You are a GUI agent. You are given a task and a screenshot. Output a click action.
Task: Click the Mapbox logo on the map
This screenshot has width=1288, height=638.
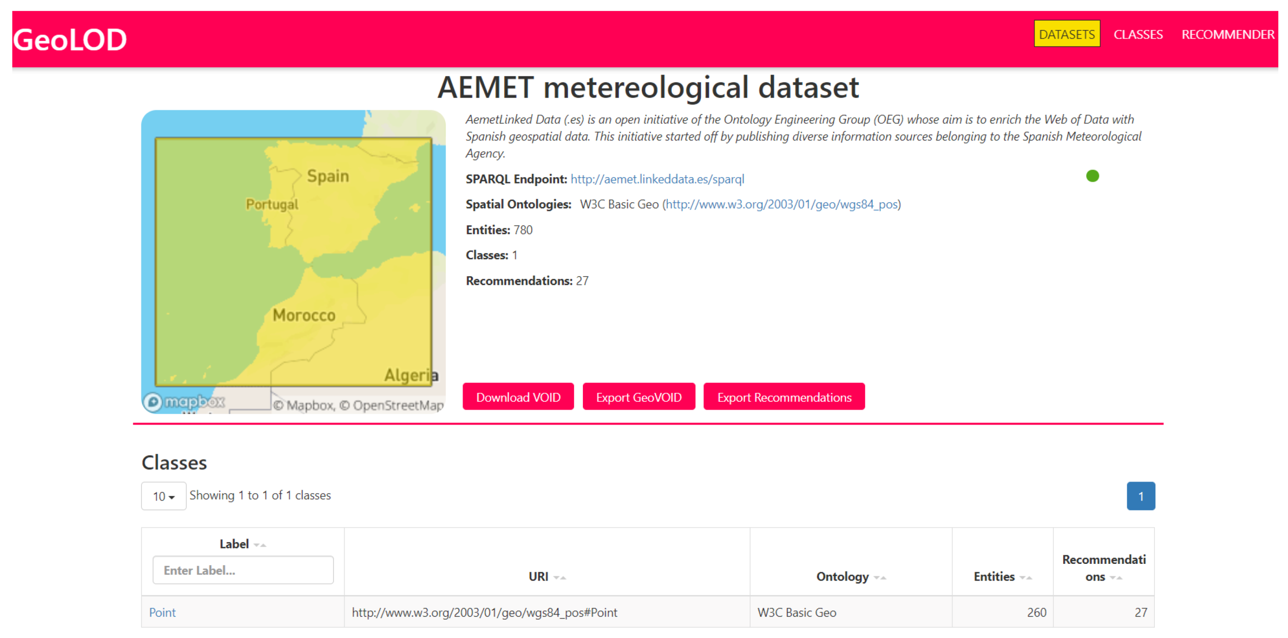tap(184, 402)
